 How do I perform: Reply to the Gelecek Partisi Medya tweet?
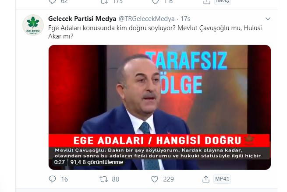tap(52, 179)
